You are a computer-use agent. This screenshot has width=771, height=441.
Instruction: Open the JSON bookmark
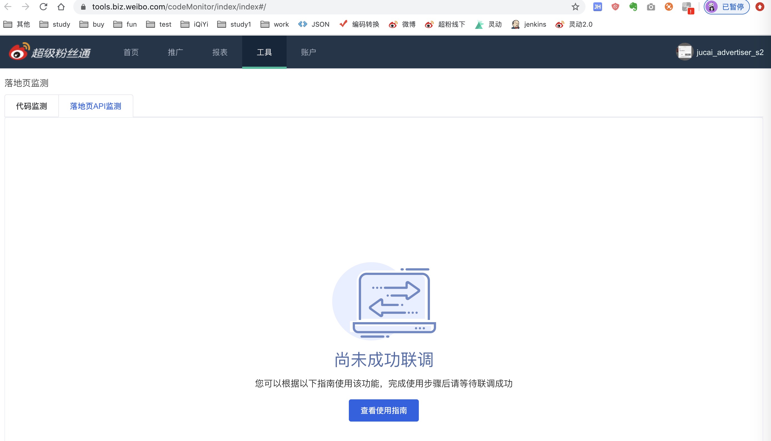point(314,24)
